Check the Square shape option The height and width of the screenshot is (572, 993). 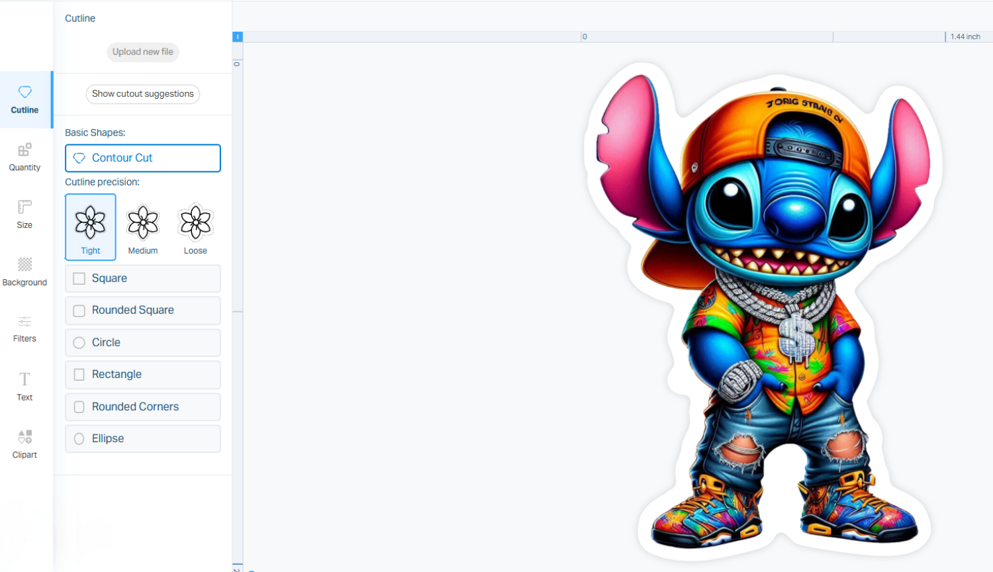pyautogui.click(x=79, y=279)
